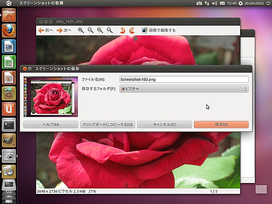Image resolution: width=272 pixels, height=204 pixels.
Task: Click the IMG_1931.JPG window title
Action: 69,21
